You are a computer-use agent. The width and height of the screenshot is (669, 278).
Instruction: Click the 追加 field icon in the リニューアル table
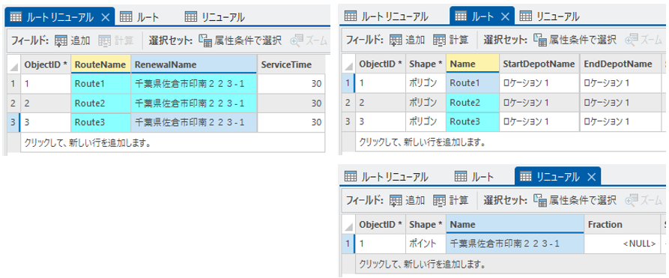coord(396,200)
